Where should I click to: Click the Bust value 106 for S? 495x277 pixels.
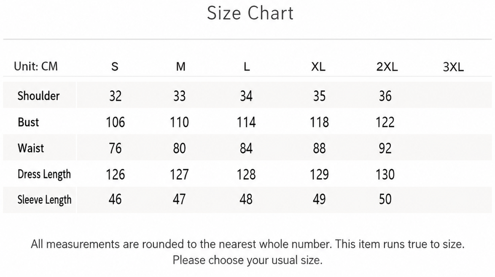(x=115, y=122)
